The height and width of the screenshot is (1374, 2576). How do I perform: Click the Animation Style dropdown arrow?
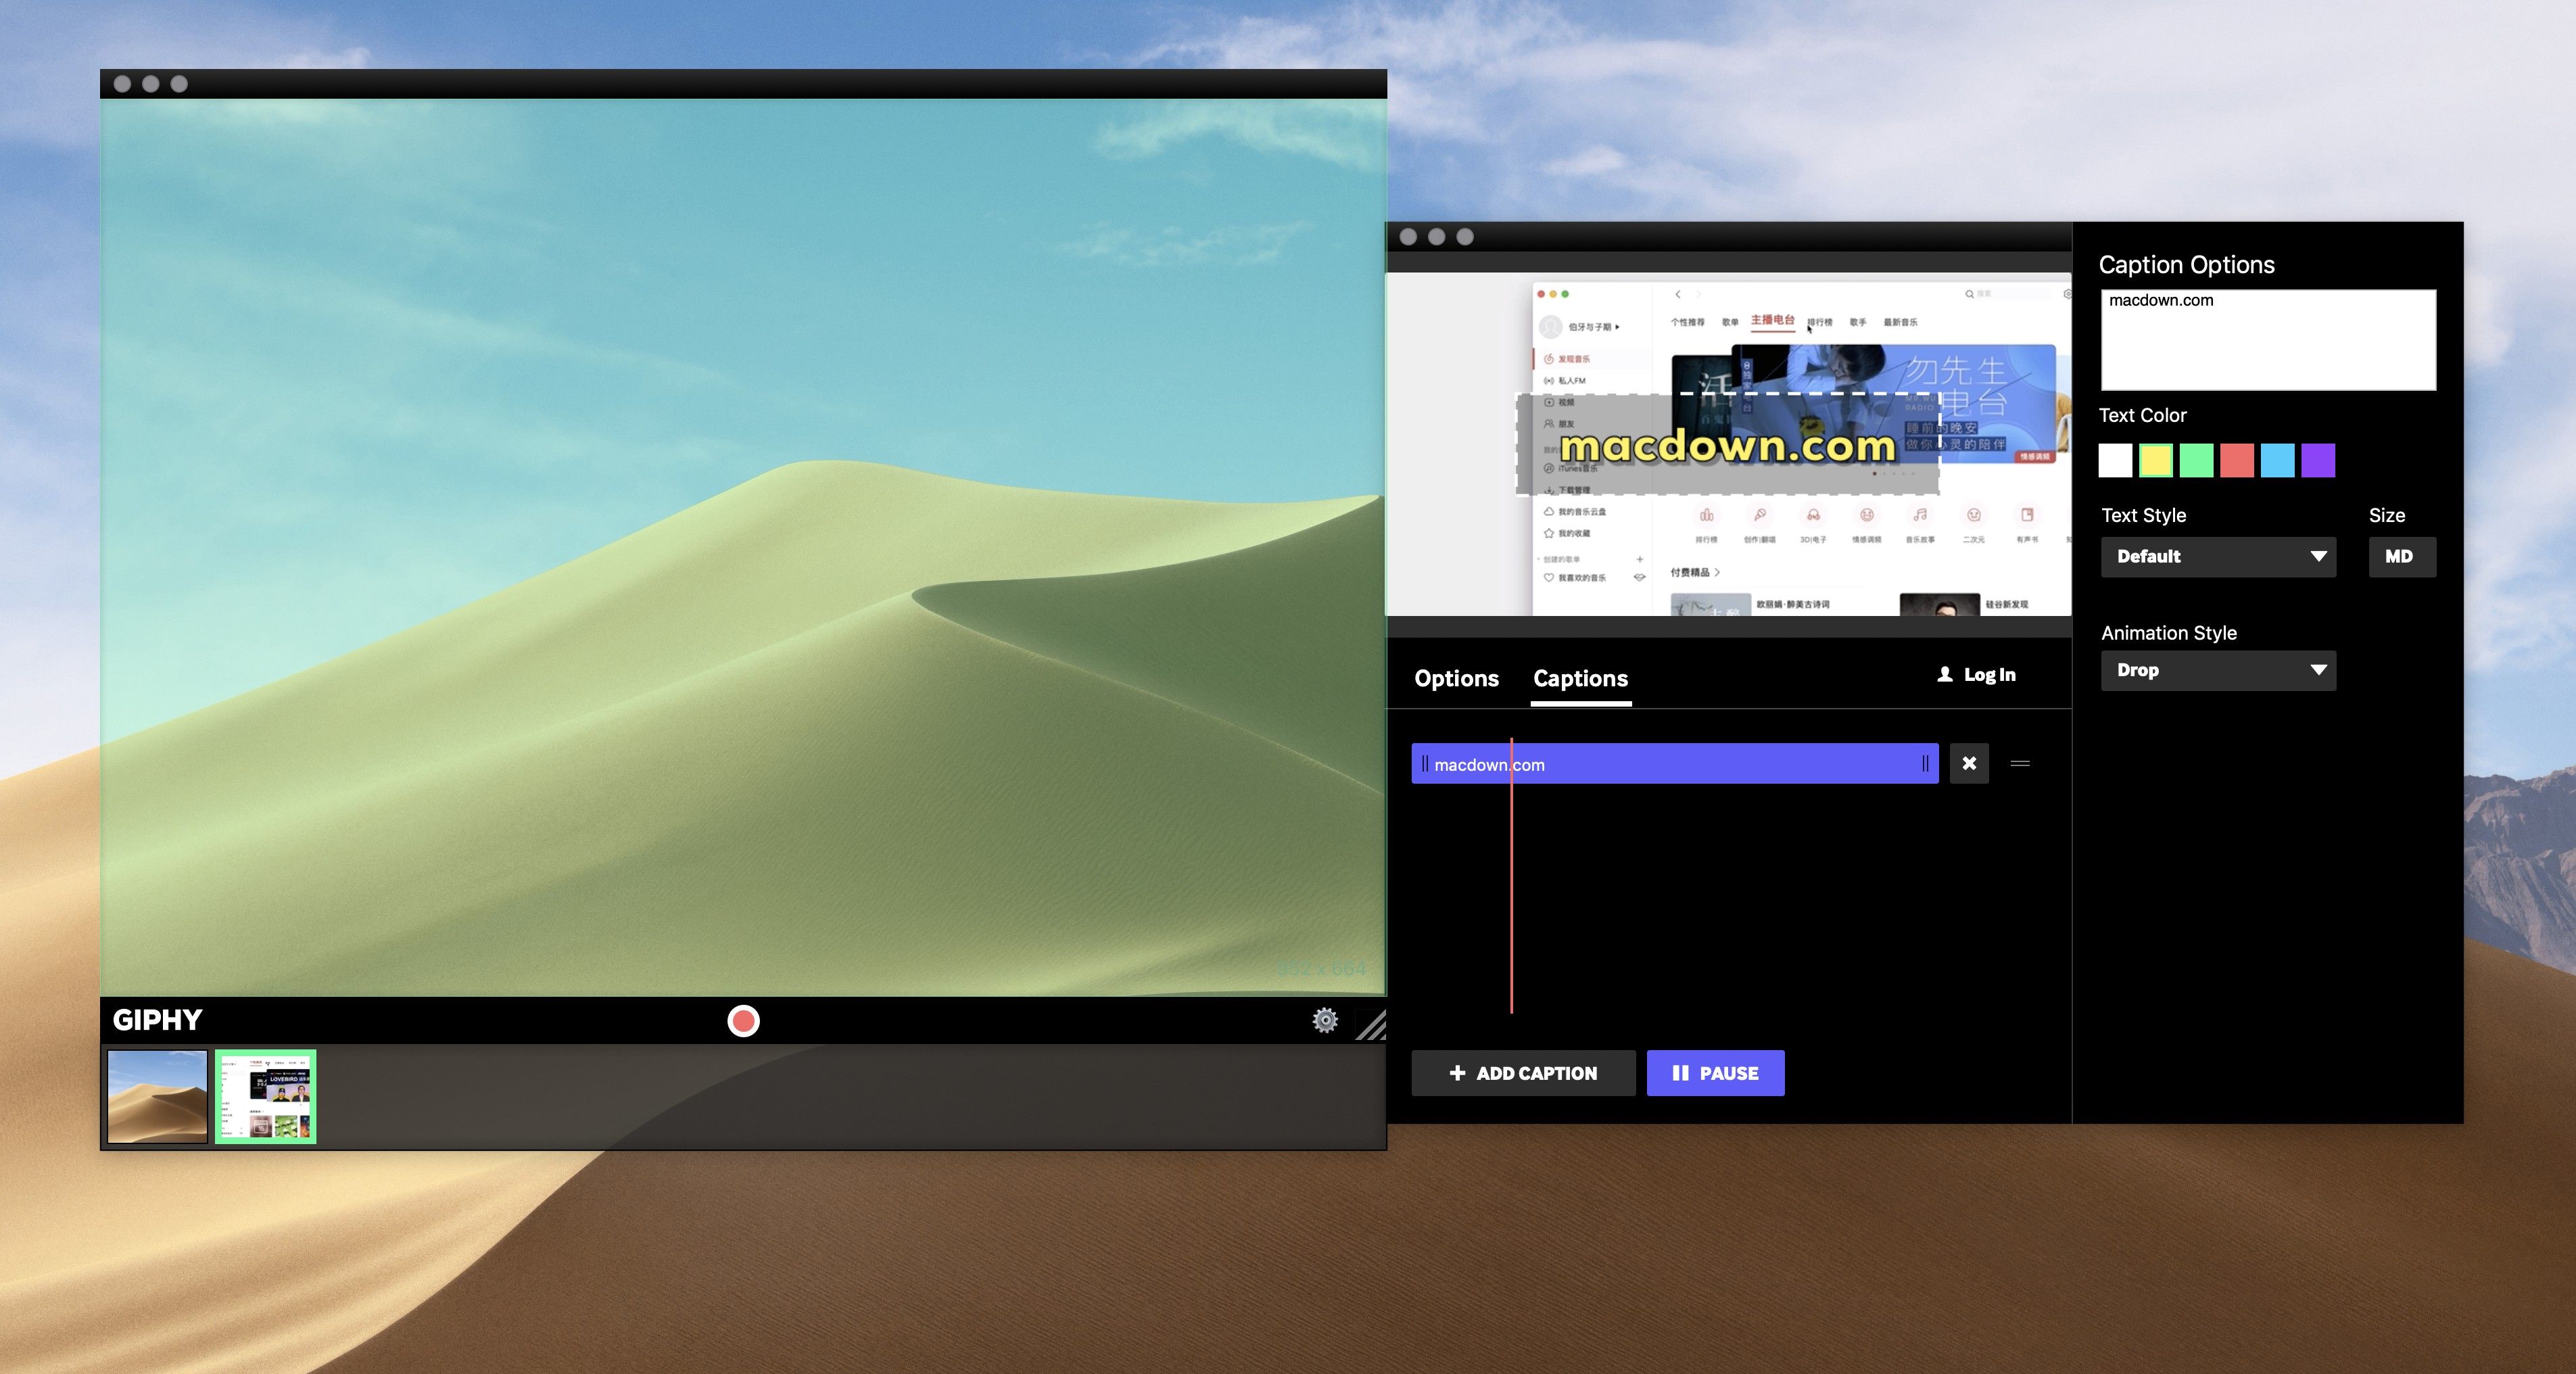2318,671
